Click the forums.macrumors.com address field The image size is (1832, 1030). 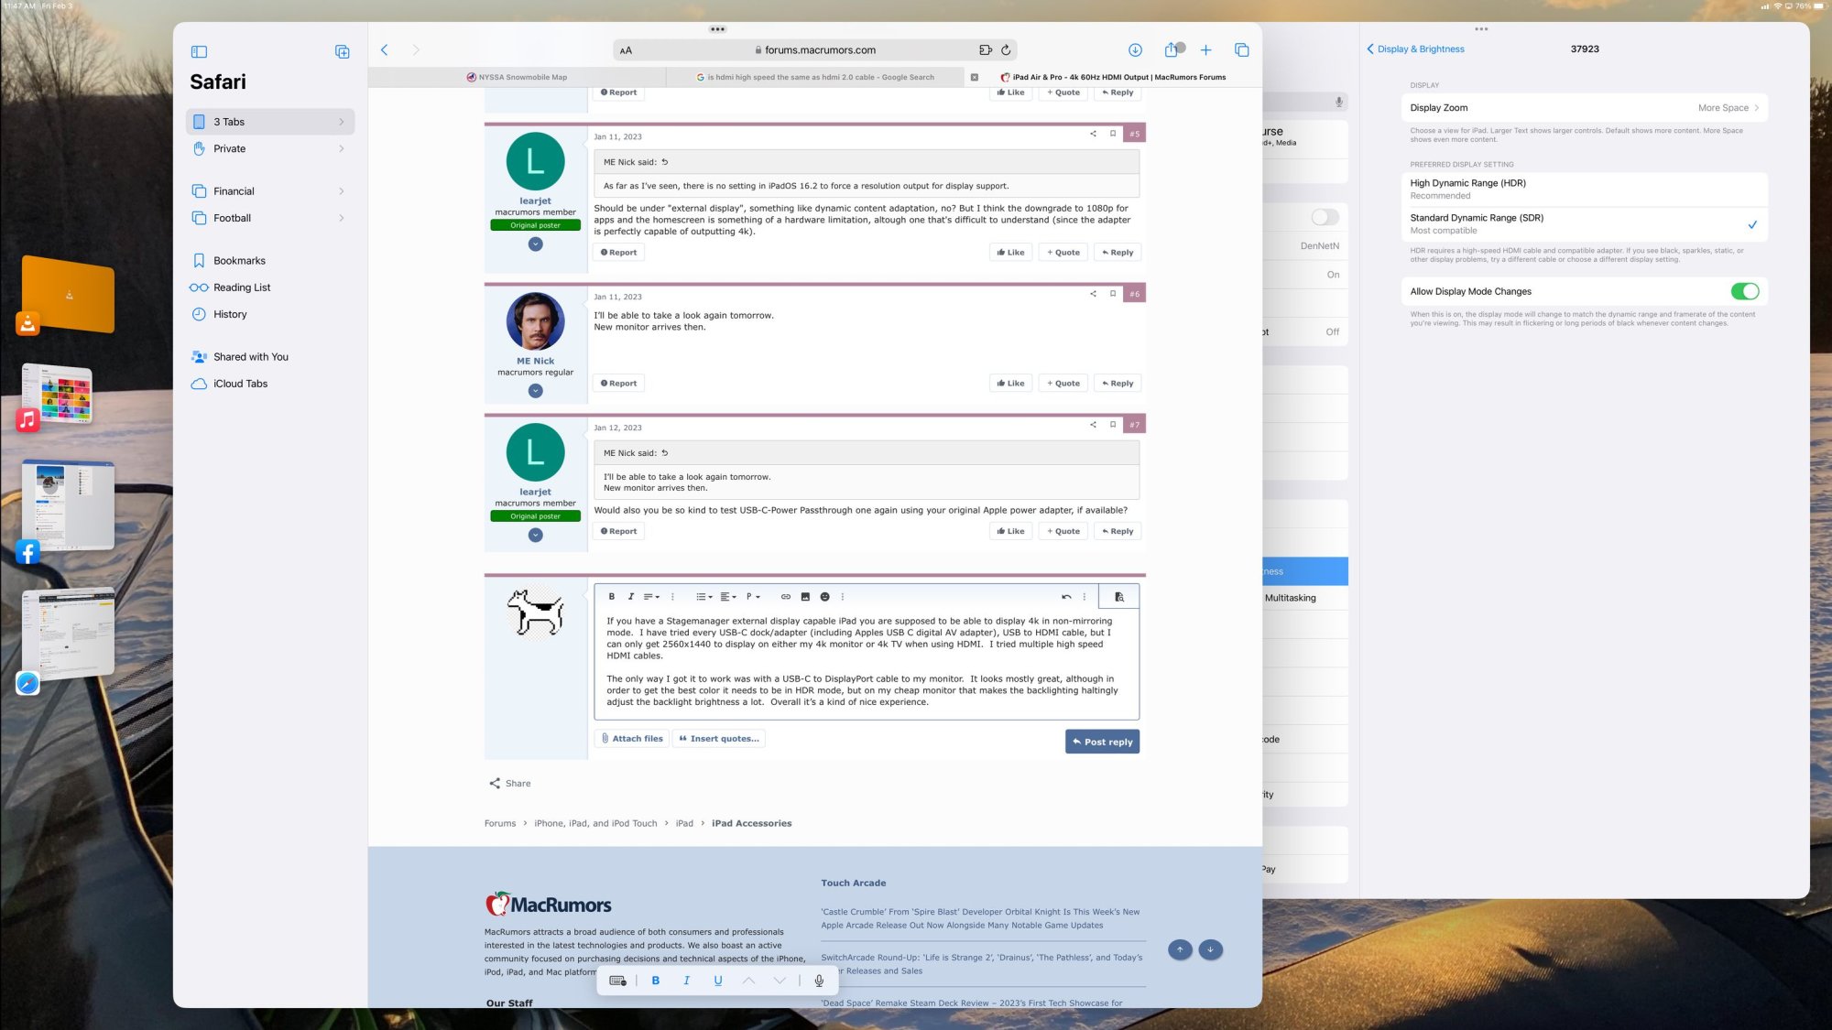[x=815, y=50]
